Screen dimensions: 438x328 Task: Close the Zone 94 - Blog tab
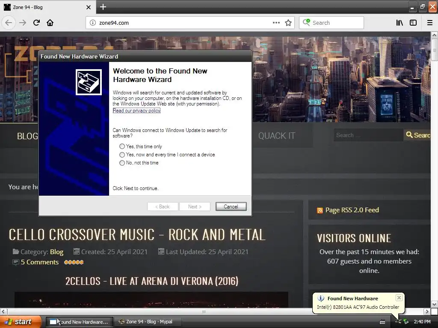point(88,7)
